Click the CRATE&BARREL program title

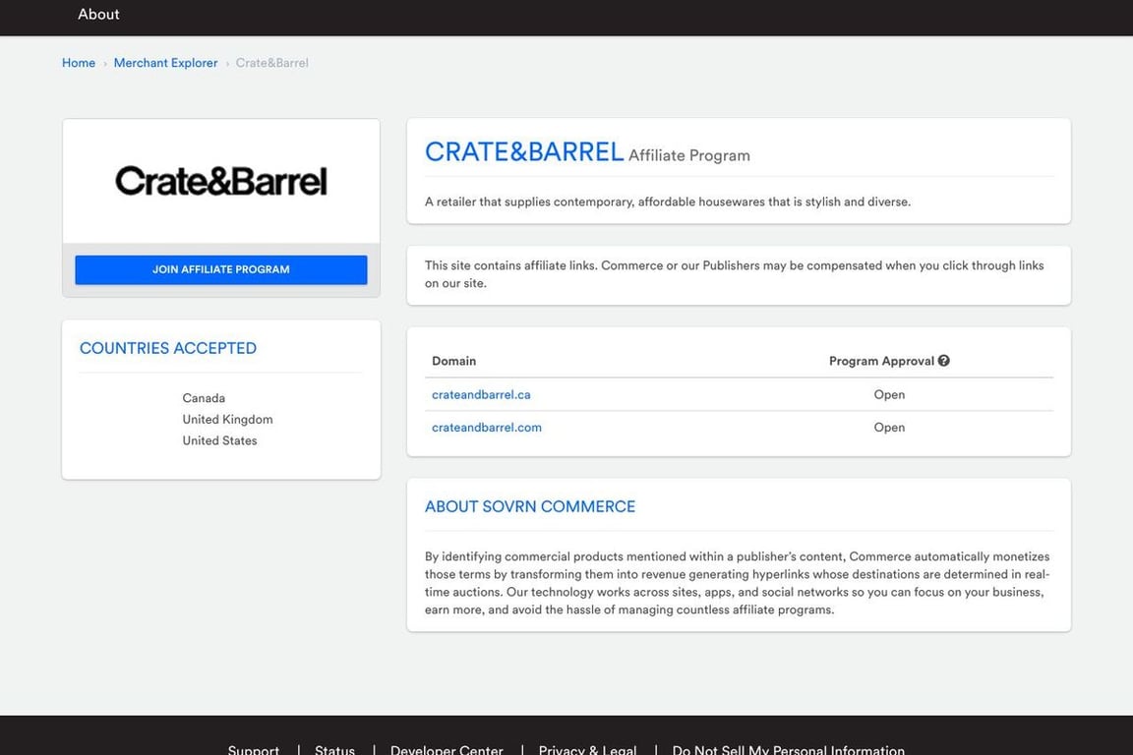pos(524,151)
